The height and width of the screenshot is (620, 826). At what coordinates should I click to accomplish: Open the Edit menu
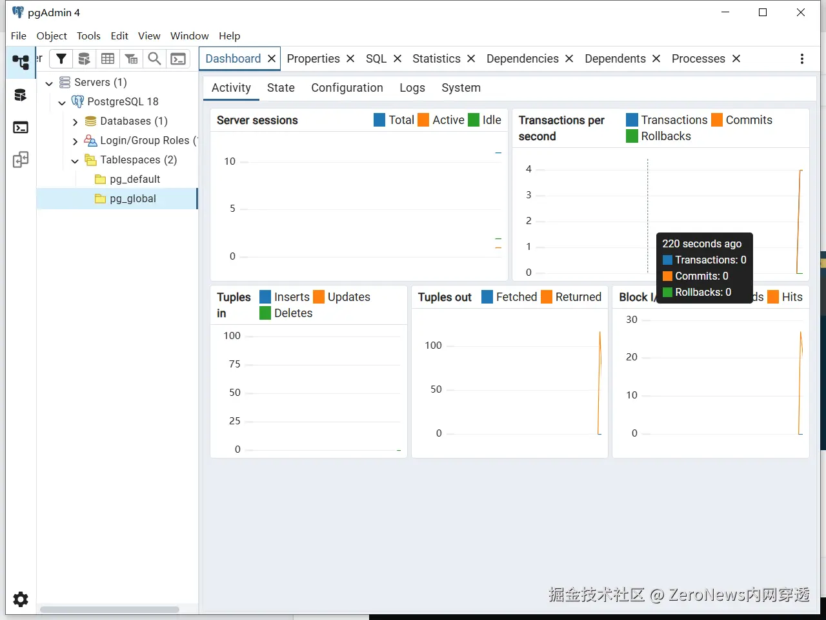click(x=119, y=36)
